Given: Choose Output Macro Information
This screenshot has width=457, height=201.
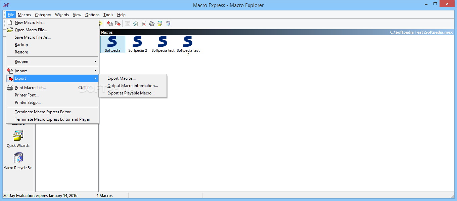Looking at the screenshot, I should 133,86.
